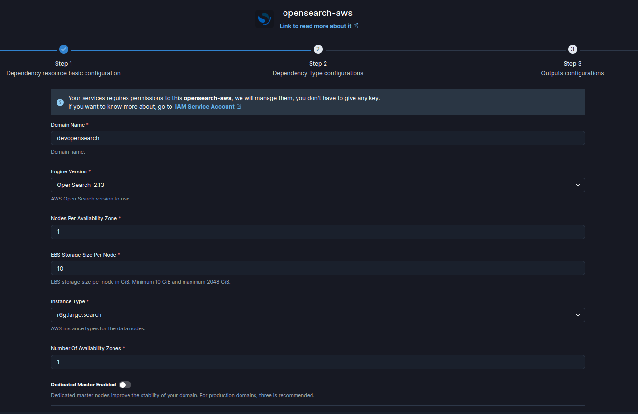Click the 'Instance Type' field label
This screenshot has width=638, height=414.
click(68, 301)
